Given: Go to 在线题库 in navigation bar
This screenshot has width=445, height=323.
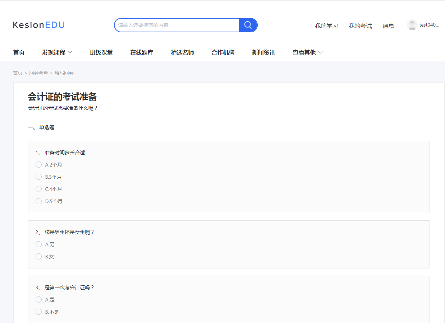Looking at the screenshot, I should coord(142,52).
